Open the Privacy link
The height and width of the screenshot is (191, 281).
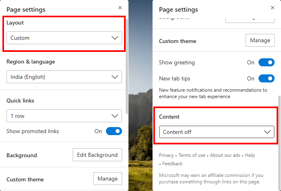pos(166,155)
